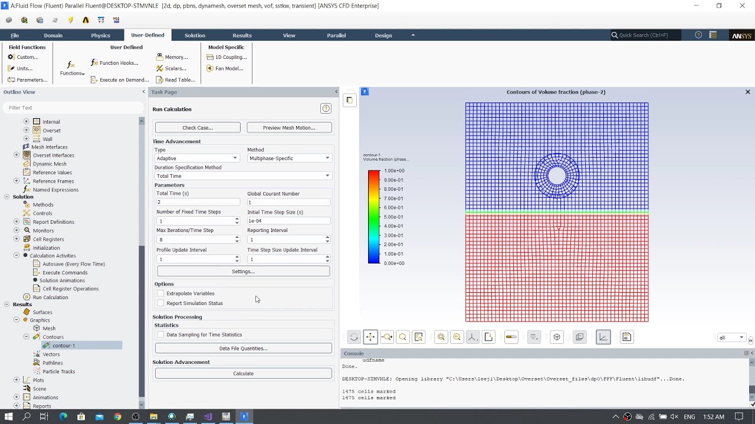Screen dimensions: 755x424
Task: Open help for Run Calculation task page
Action: [x=326, y=108]
